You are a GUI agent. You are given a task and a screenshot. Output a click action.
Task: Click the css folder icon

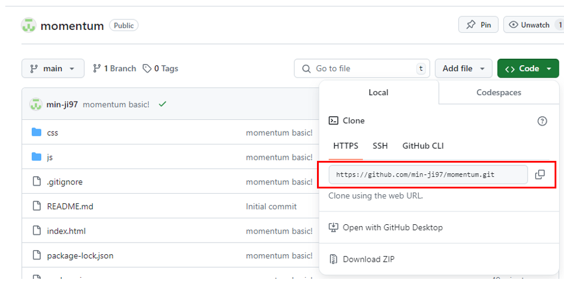[36, 132]
